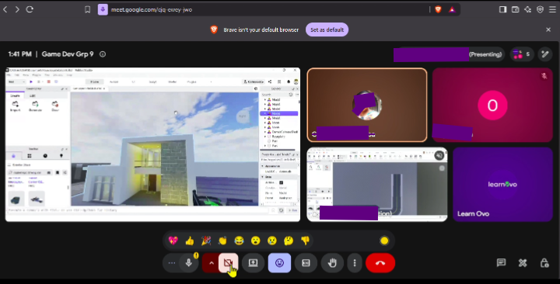Click the main presented Roblox Studio screen

click(x=153, y=144)
